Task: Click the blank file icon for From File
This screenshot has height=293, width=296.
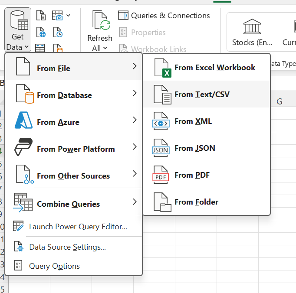Action: coord(23,66)
